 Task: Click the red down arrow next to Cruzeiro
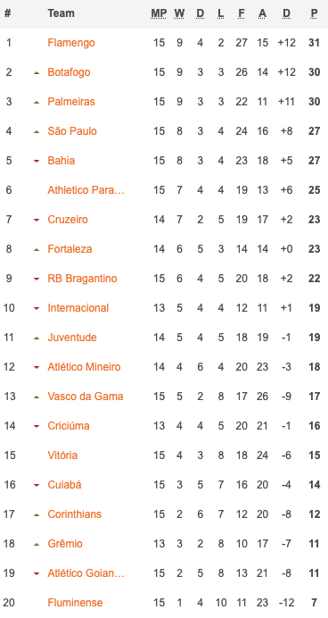(37, 220)
